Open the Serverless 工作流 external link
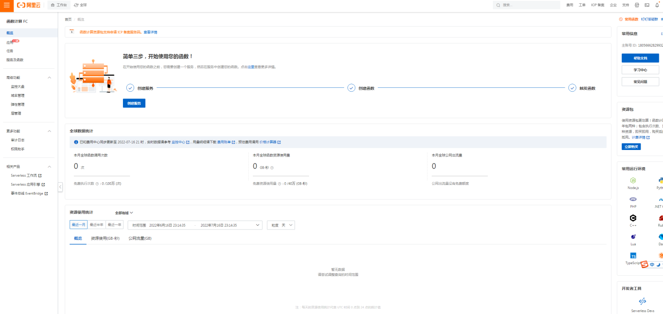Image resolution: width=663 pixels, height=314 pixels. tap(26, 176)
